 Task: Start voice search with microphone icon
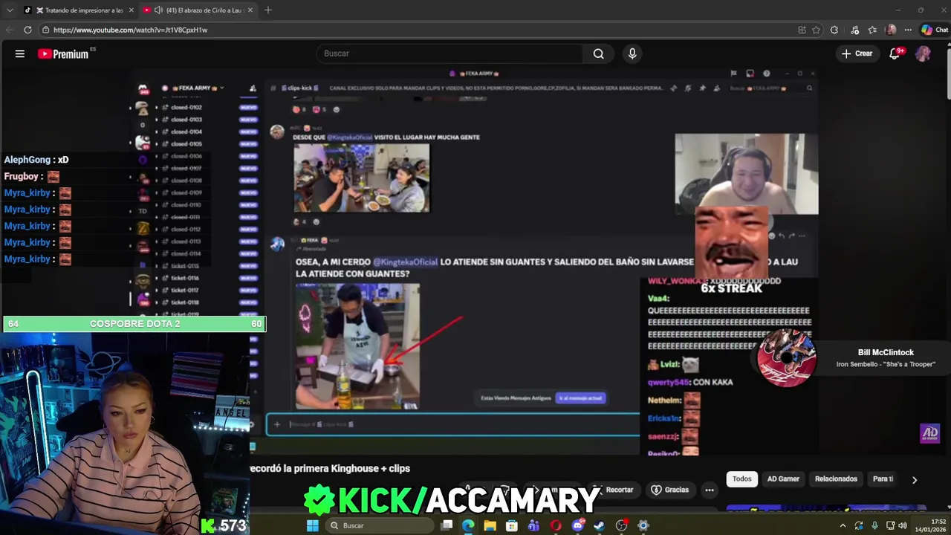tap(632, 53)
